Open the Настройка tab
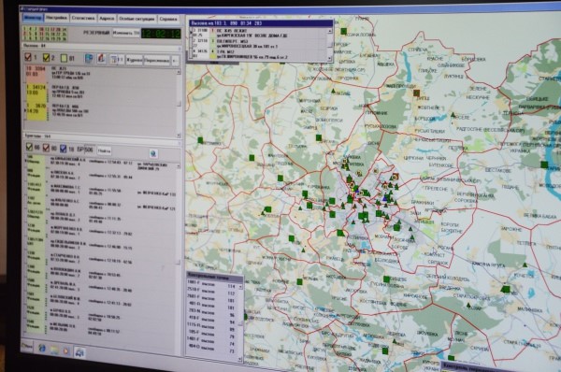Image resolution: width=561 pixels, height=372 pixels. [x=56, y=18]
